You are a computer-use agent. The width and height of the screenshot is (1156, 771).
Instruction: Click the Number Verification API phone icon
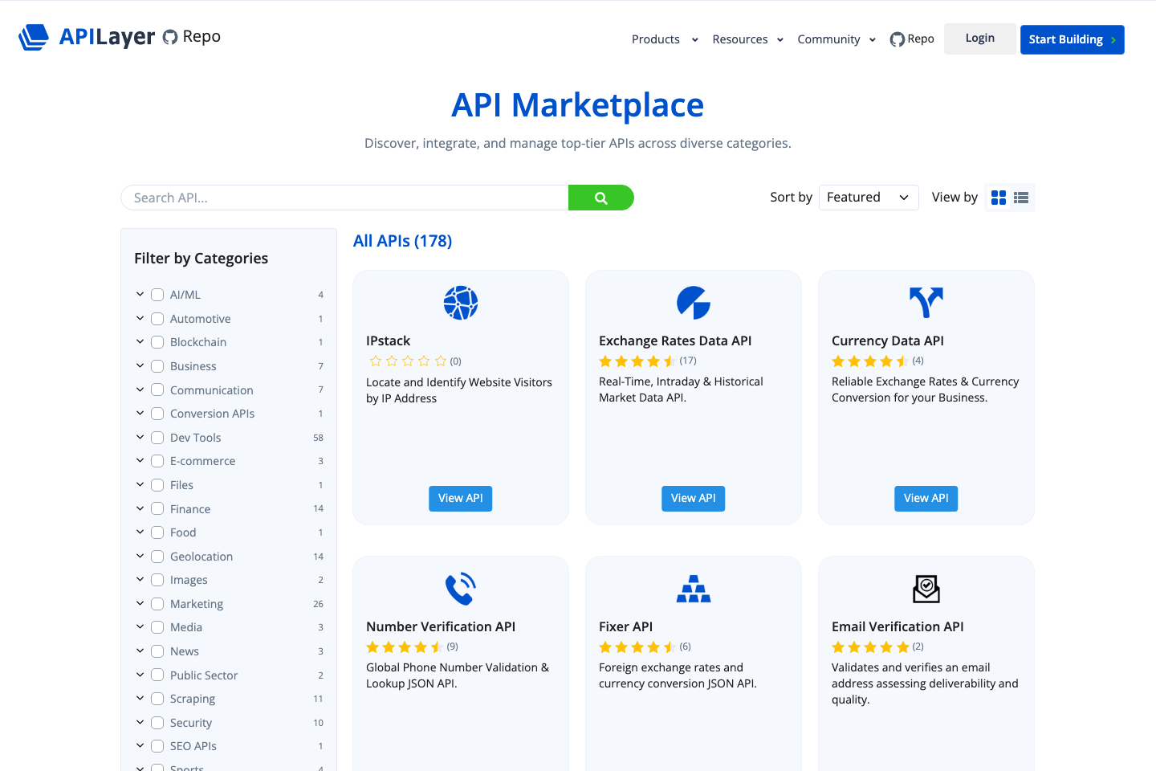[x=460, y=589]
